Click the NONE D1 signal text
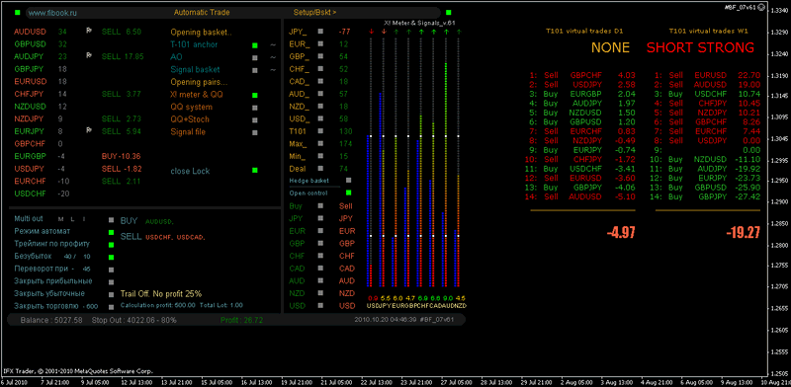Viewport: 791px width, 387px height. pyautogui.click(x=610, y=47)
